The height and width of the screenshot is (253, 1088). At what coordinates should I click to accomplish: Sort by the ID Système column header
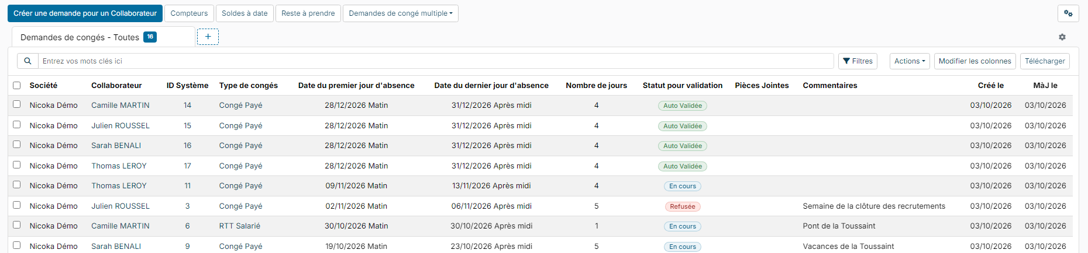tap(187, 86)
